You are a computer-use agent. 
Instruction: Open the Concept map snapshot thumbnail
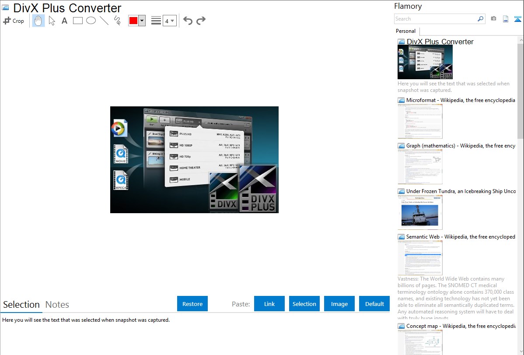[420, 342]
